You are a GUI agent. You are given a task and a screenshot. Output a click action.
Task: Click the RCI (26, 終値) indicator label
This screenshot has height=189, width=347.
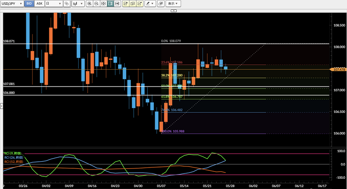(14, 158)
